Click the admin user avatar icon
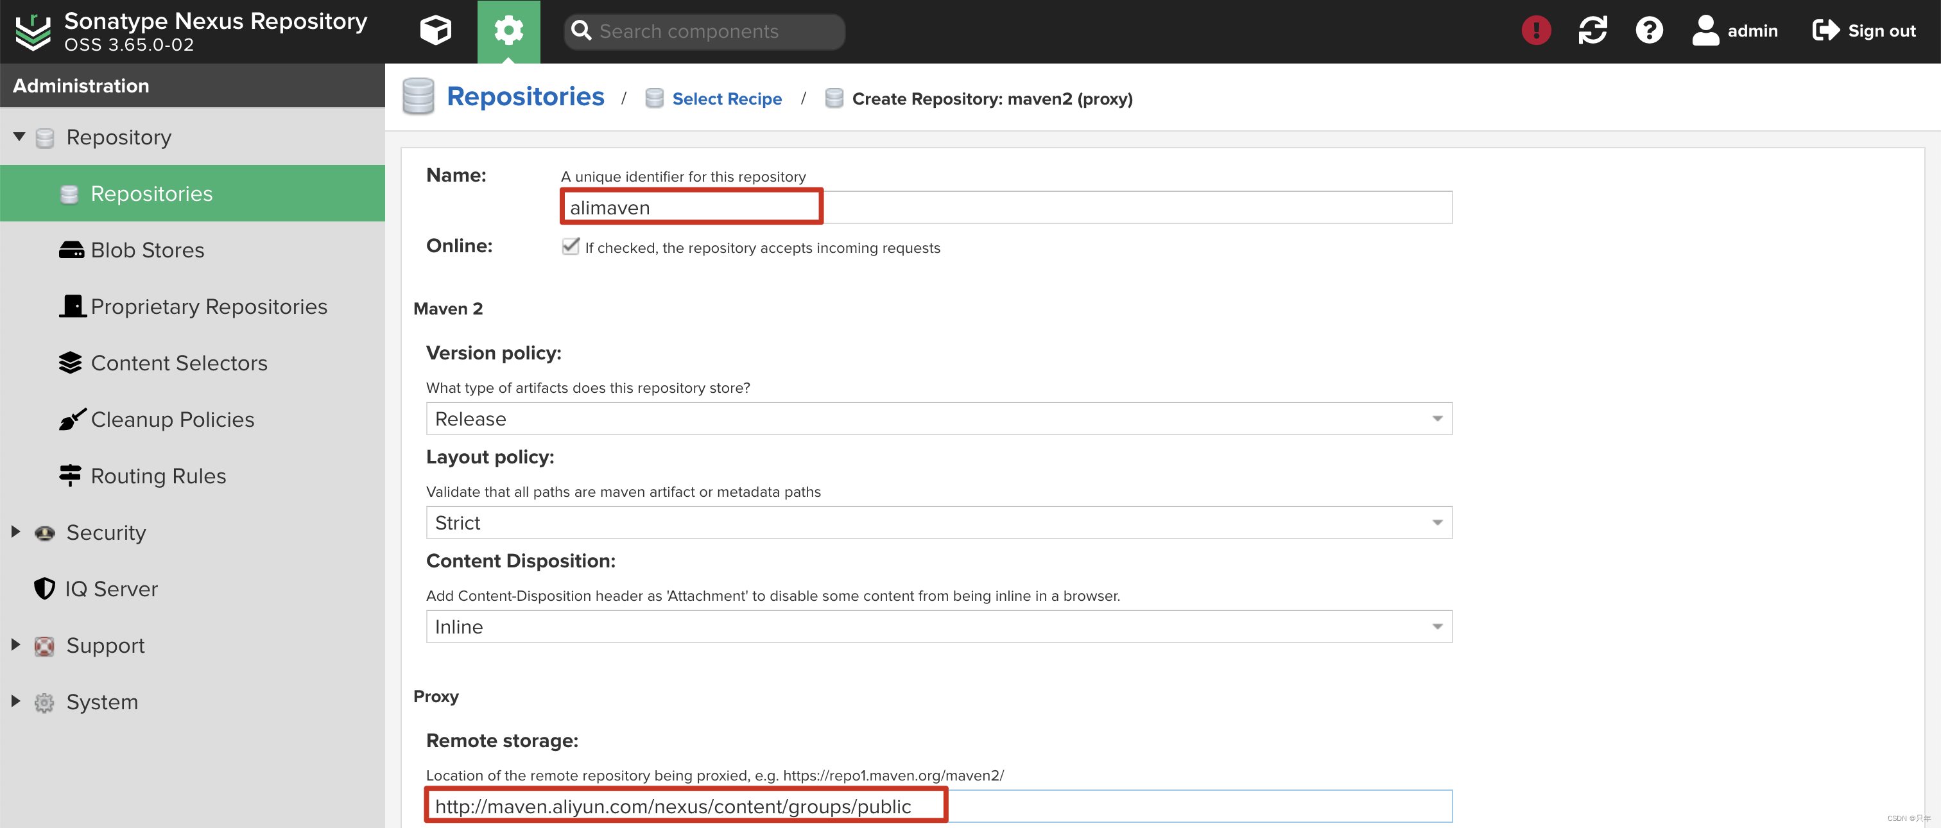Screen dimensions: 1941x828 [x=1705, y=30]
